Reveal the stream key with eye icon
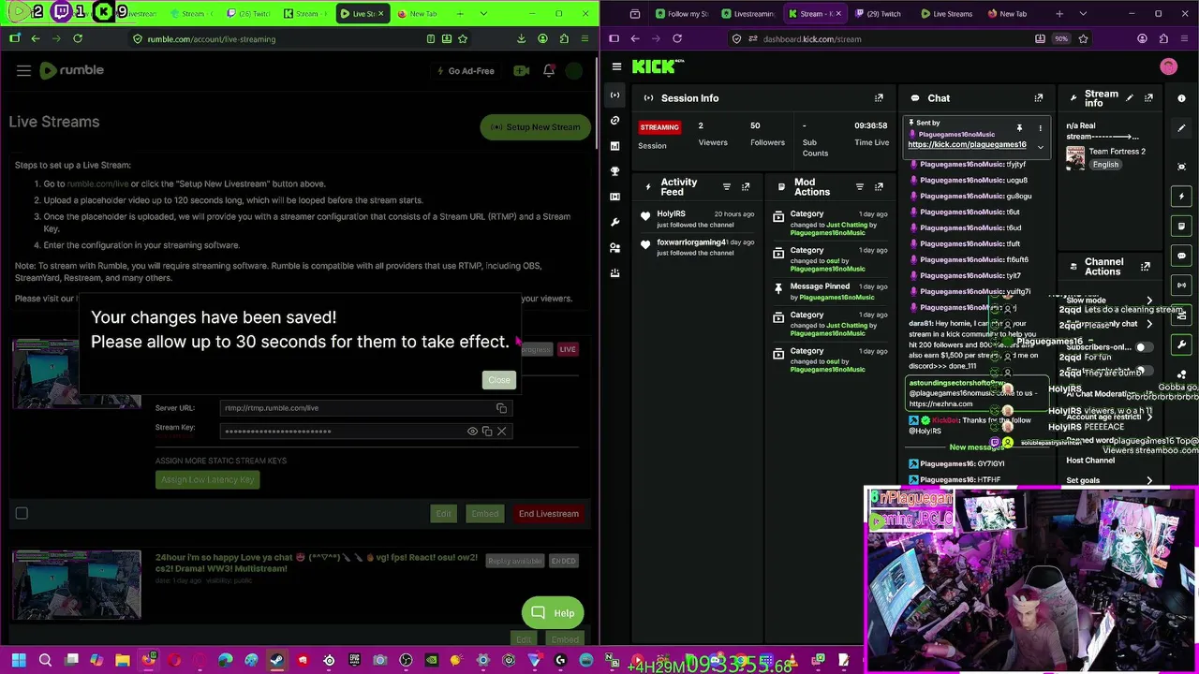This screenshot has height=674, width=1199. coord(472,432)
